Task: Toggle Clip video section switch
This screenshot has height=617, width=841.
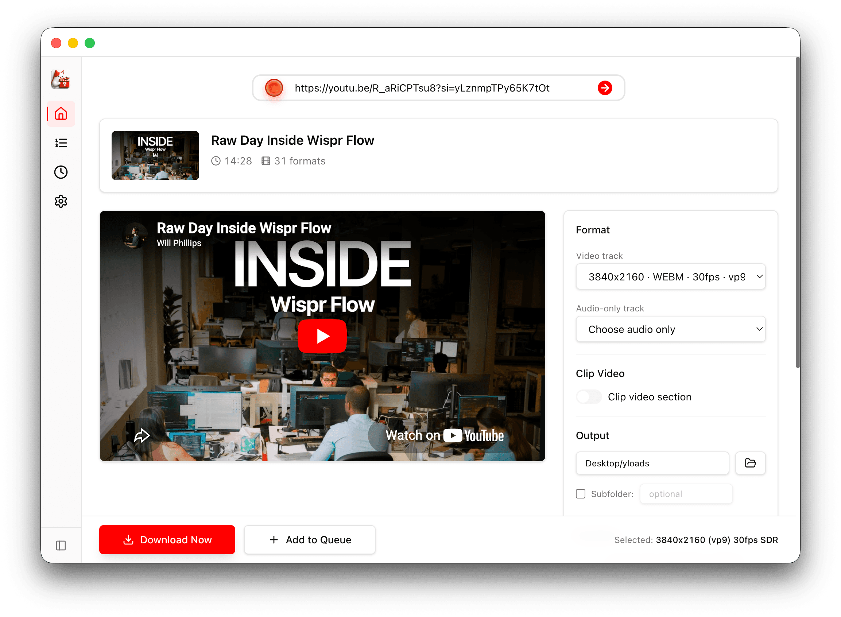Action: 589,397
